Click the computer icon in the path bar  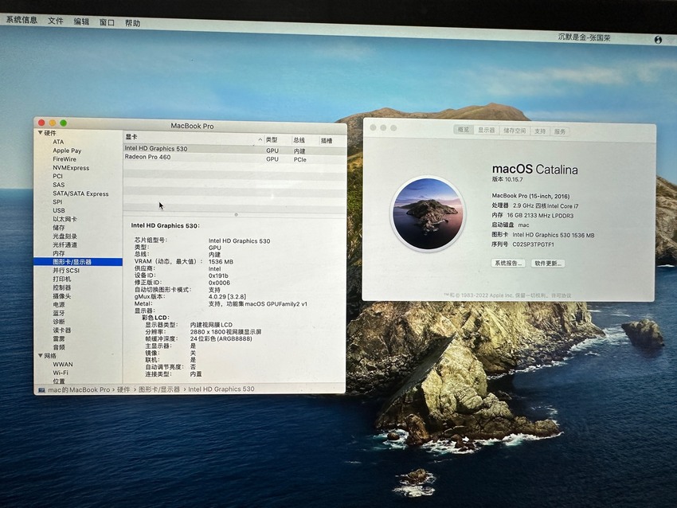[x=41, y=390]
